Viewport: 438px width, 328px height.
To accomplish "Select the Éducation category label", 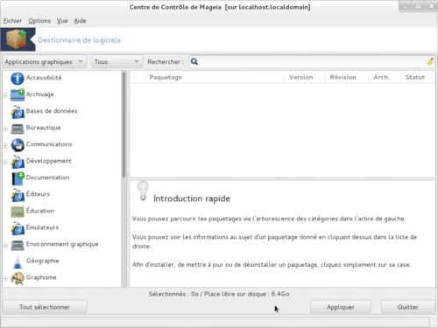I will 40,211.
